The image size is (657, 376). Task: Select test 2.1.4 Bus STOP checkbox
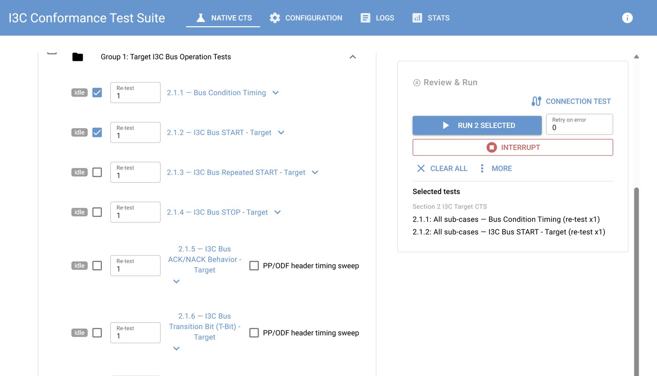click(97, 212)
